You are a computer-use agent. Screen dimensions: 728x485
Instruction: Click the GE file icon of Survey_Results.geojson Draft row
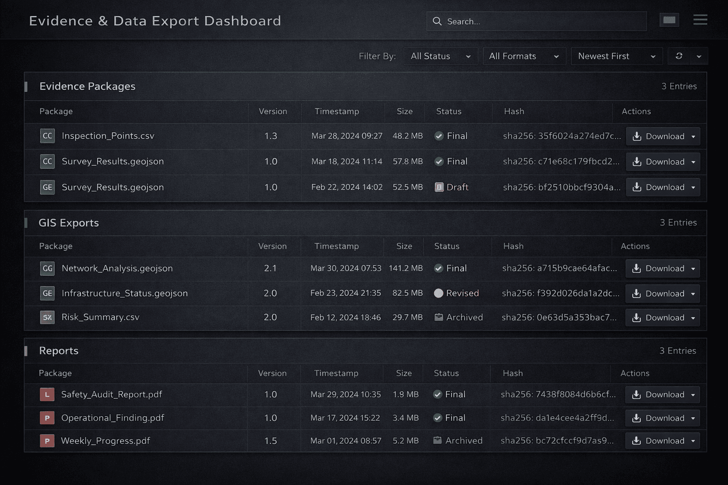click(x=47, y=187)
